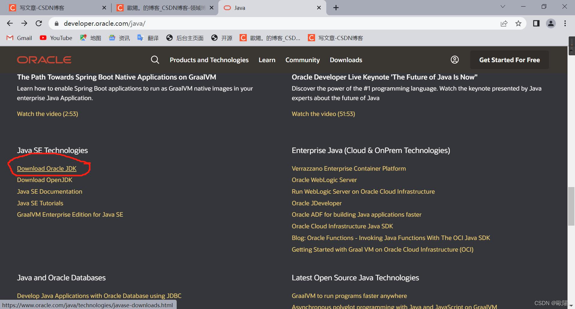Screen dimensions: 575x309
Task: Open Develop Java Applications using JDBC link
Action: point(99,296)
